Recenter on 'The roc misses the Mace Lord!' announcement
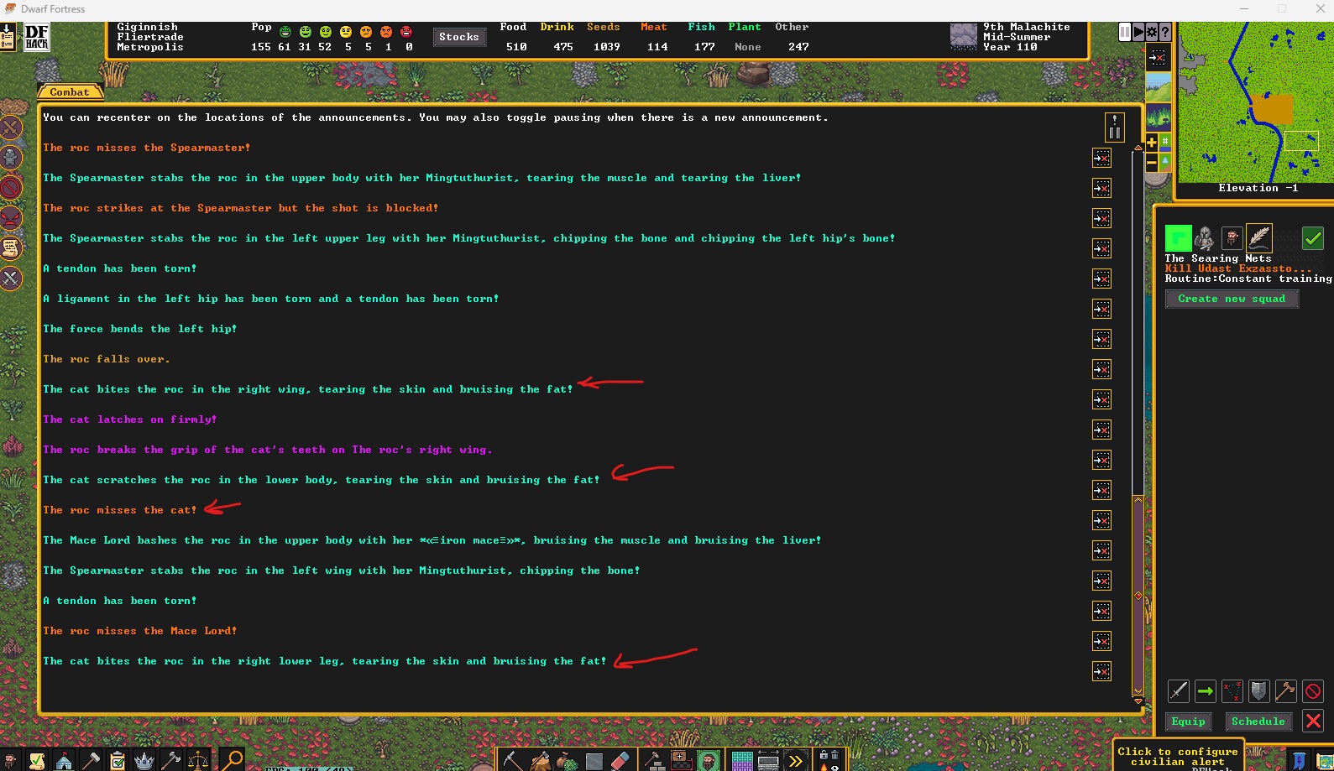 click(1101, 641)
